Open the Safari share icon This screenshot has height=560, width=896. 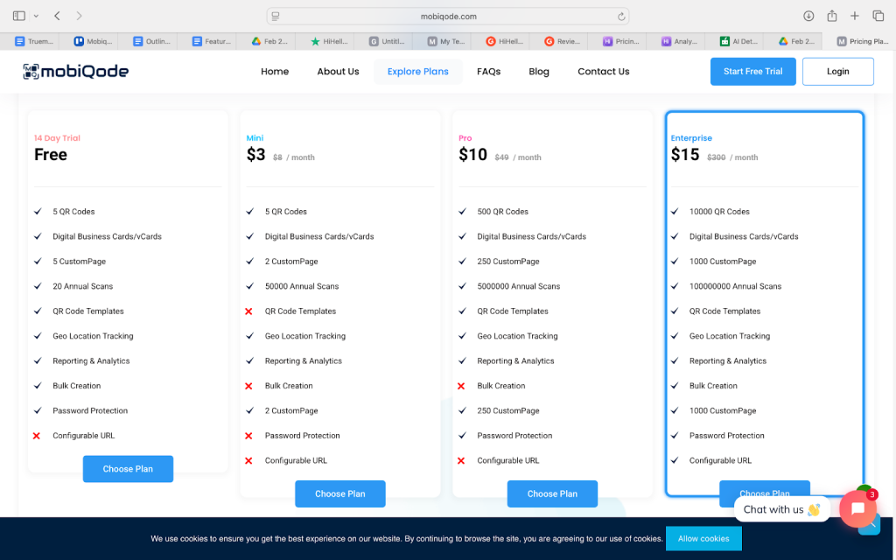click(x=832, y=16)
